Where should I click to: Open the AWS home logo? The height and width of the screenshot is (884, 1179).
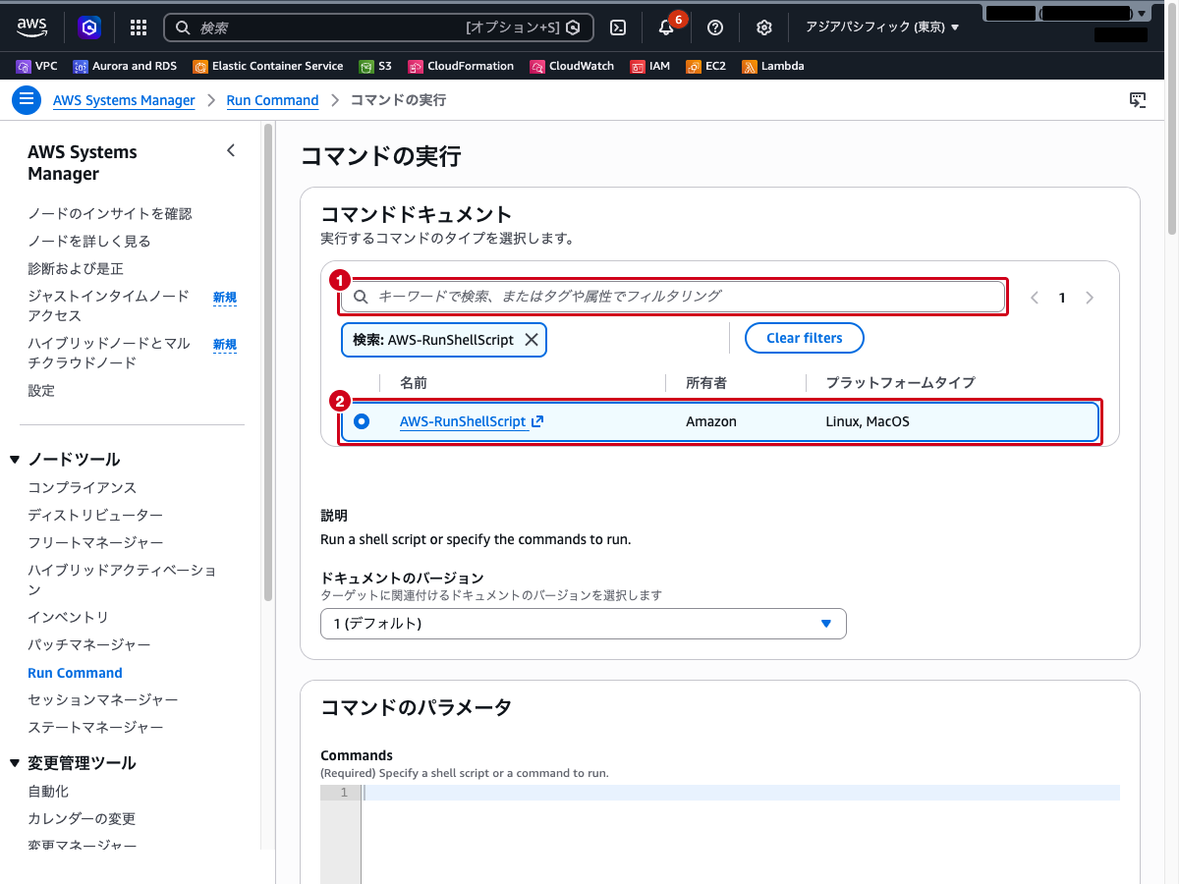point(32,28)
